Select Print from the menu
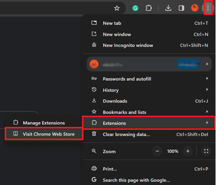Viewport: 216px width, 185px height. pos(149,169)
